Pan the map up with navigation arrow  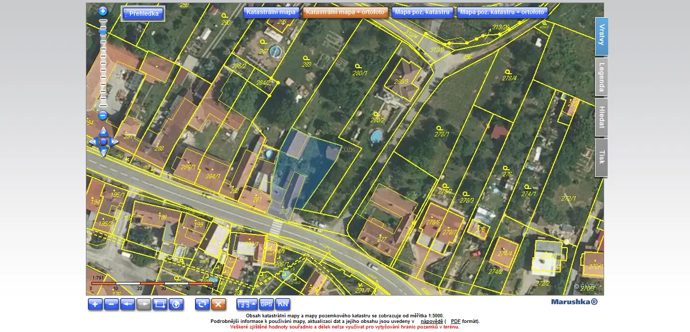[103, 131]
